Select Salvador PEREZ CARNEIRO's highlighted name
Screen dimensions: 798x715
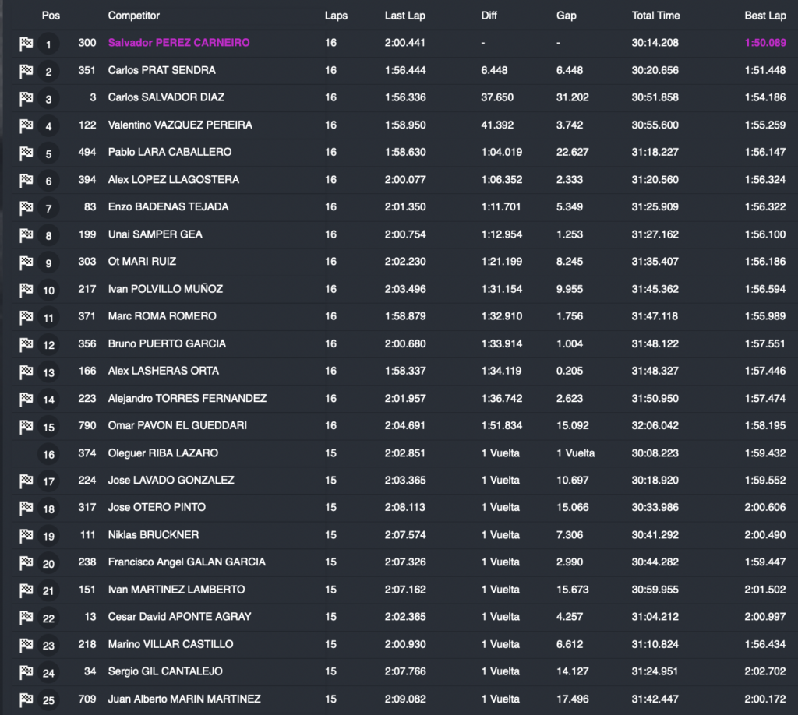coord(178,43)
